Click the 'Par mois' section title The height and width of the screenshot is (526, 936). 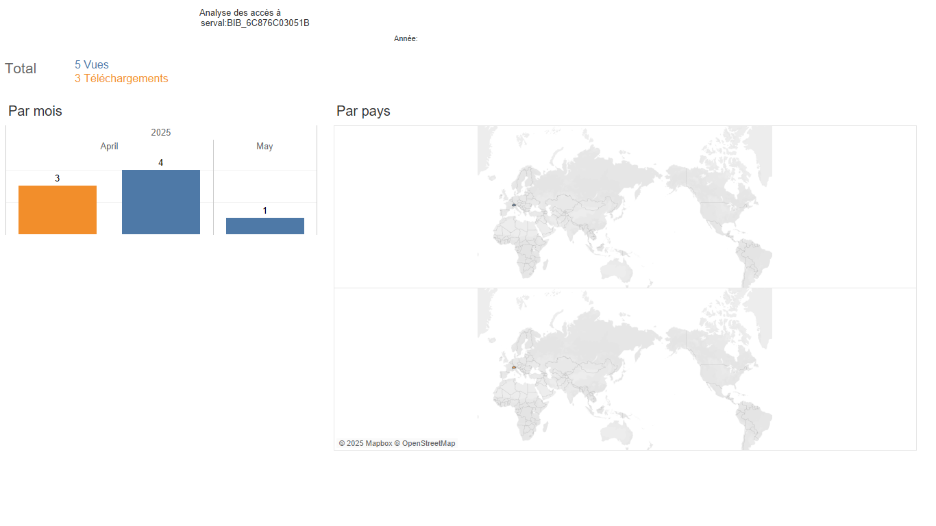pyautogui.click(x=35, y=111)
